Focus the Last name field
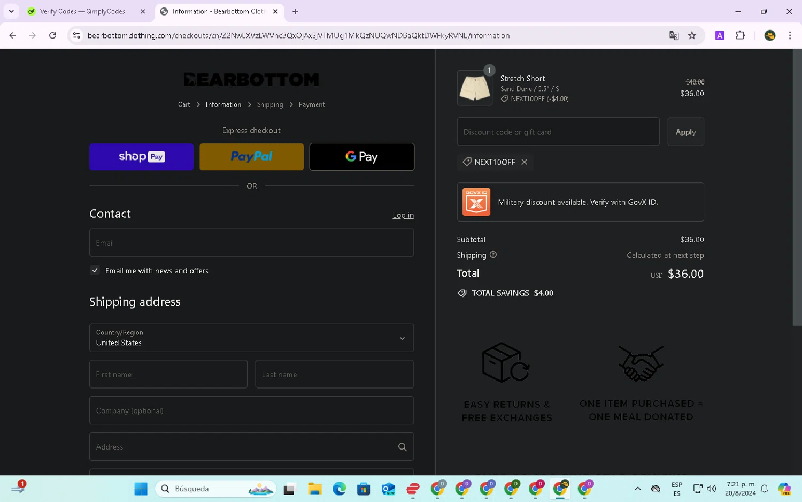 335,374
